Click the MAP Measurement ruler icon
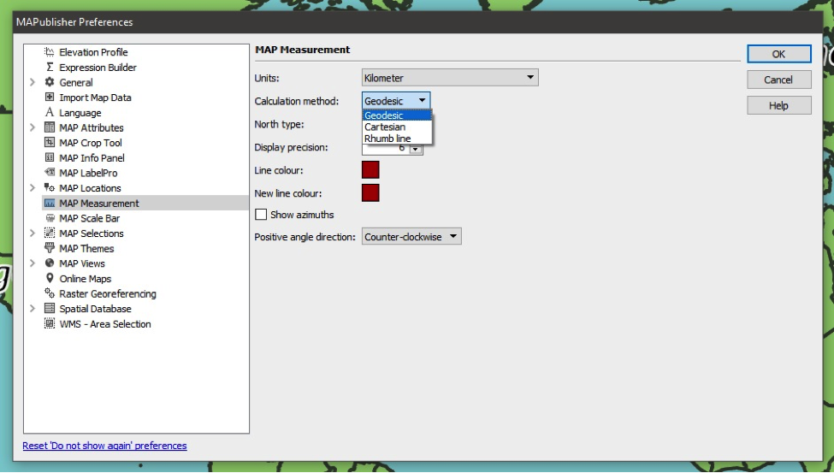The height and width of the screenshot is (473, 834). [50, 204]
